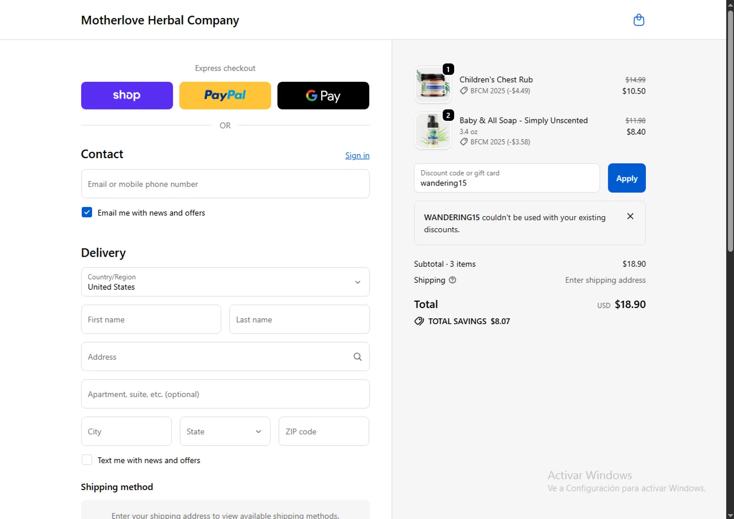Click the address search magnifier icon
Viewport: 734px width, 519px height.
tap(358, 357)
